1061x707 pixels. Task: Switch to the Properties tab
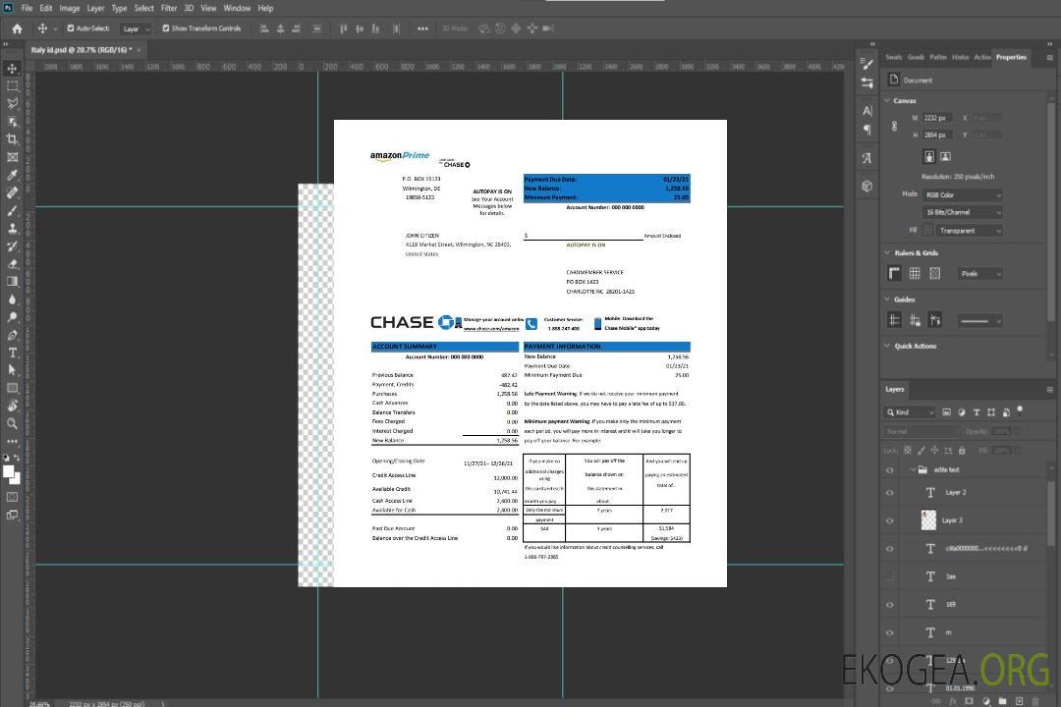click(1011, 58)
